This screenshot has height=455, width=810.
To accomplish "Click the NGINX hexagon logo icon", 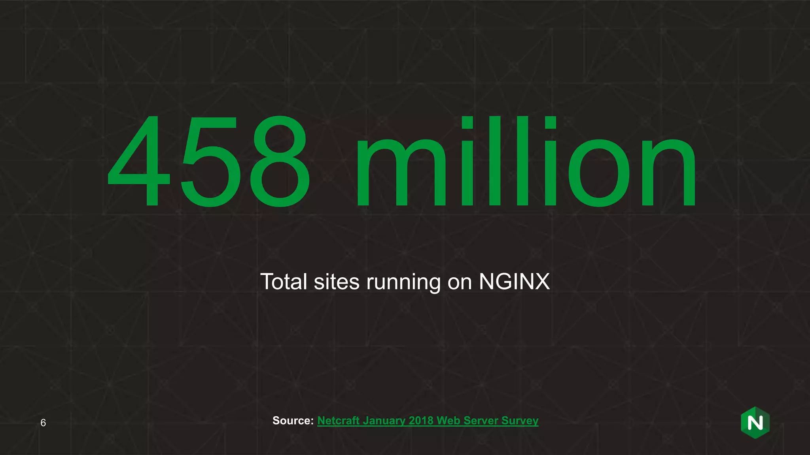I will pos(755,423).
